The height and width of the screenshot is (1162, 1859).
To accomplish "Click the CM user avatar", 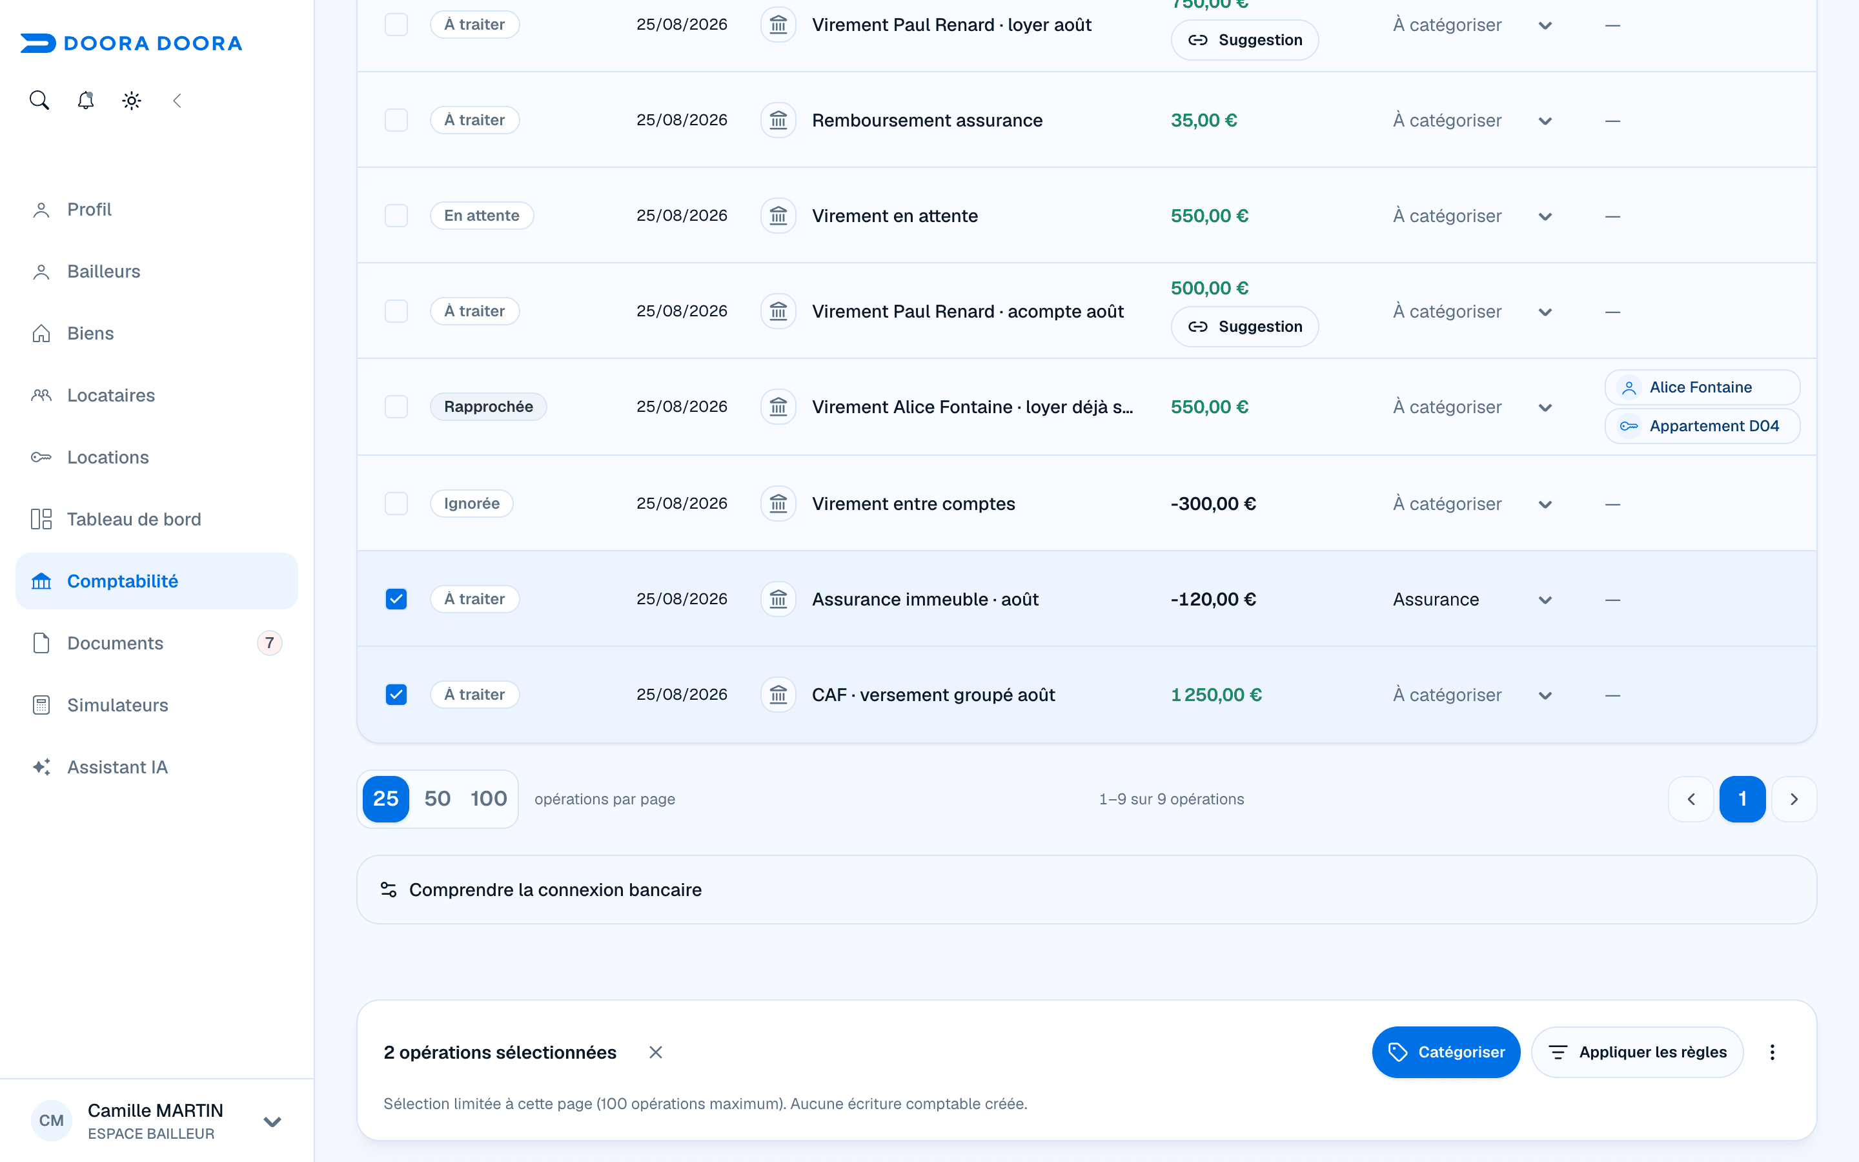I will point(52,1121).
